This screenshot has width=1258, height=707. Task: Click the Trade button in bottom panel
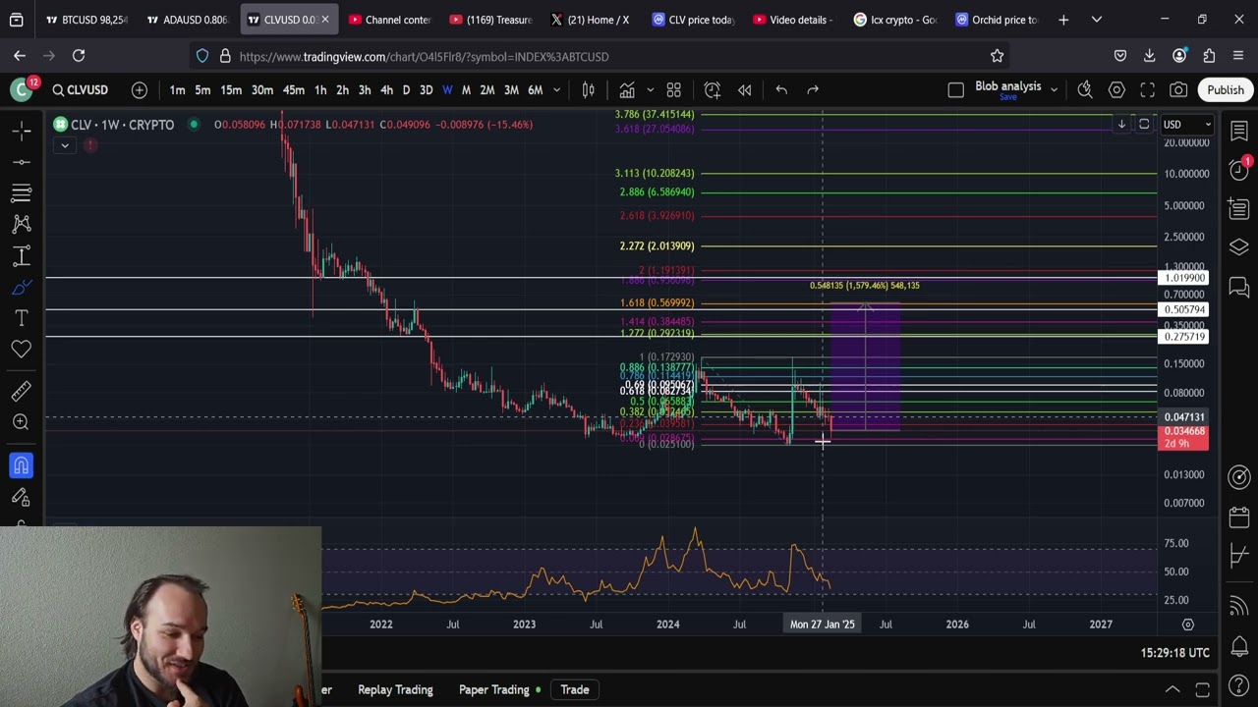(575, 689)
